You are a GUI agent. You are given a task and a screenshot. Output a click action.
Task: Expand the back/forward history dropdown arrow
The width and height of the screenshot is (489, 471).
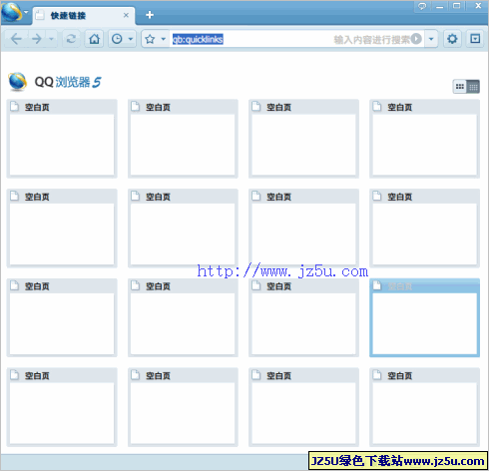(51, 39)
